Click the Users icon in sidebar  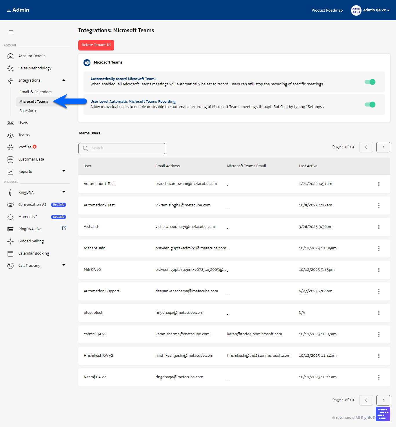pos(10,123)
